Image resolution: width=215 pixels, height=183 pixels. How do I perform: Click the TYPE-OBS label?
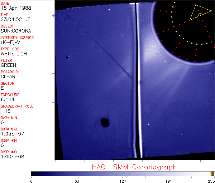point(10,49)
